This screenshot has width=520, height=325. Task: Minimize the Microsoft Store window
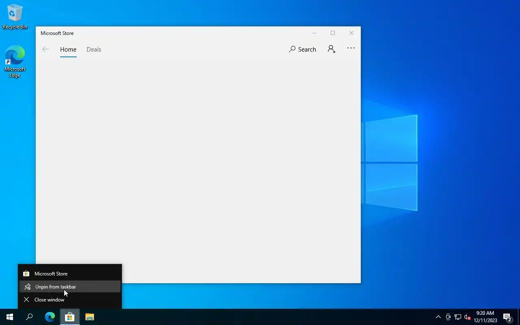coord(314,33)
